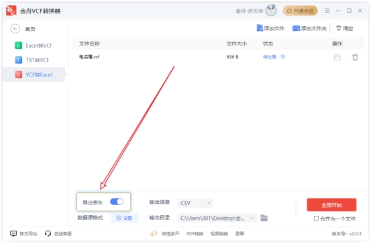Click the 文件大小 column header
Screen dimensions: 371x244
(237, 44)
